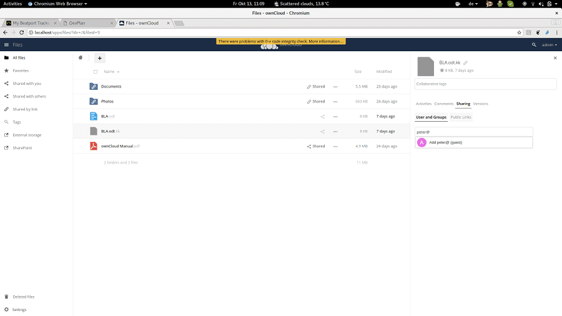Open Shared status for Documents folder
Image resolution: width=562 pixels, height=316 pixels.
(x=316, y=87)
